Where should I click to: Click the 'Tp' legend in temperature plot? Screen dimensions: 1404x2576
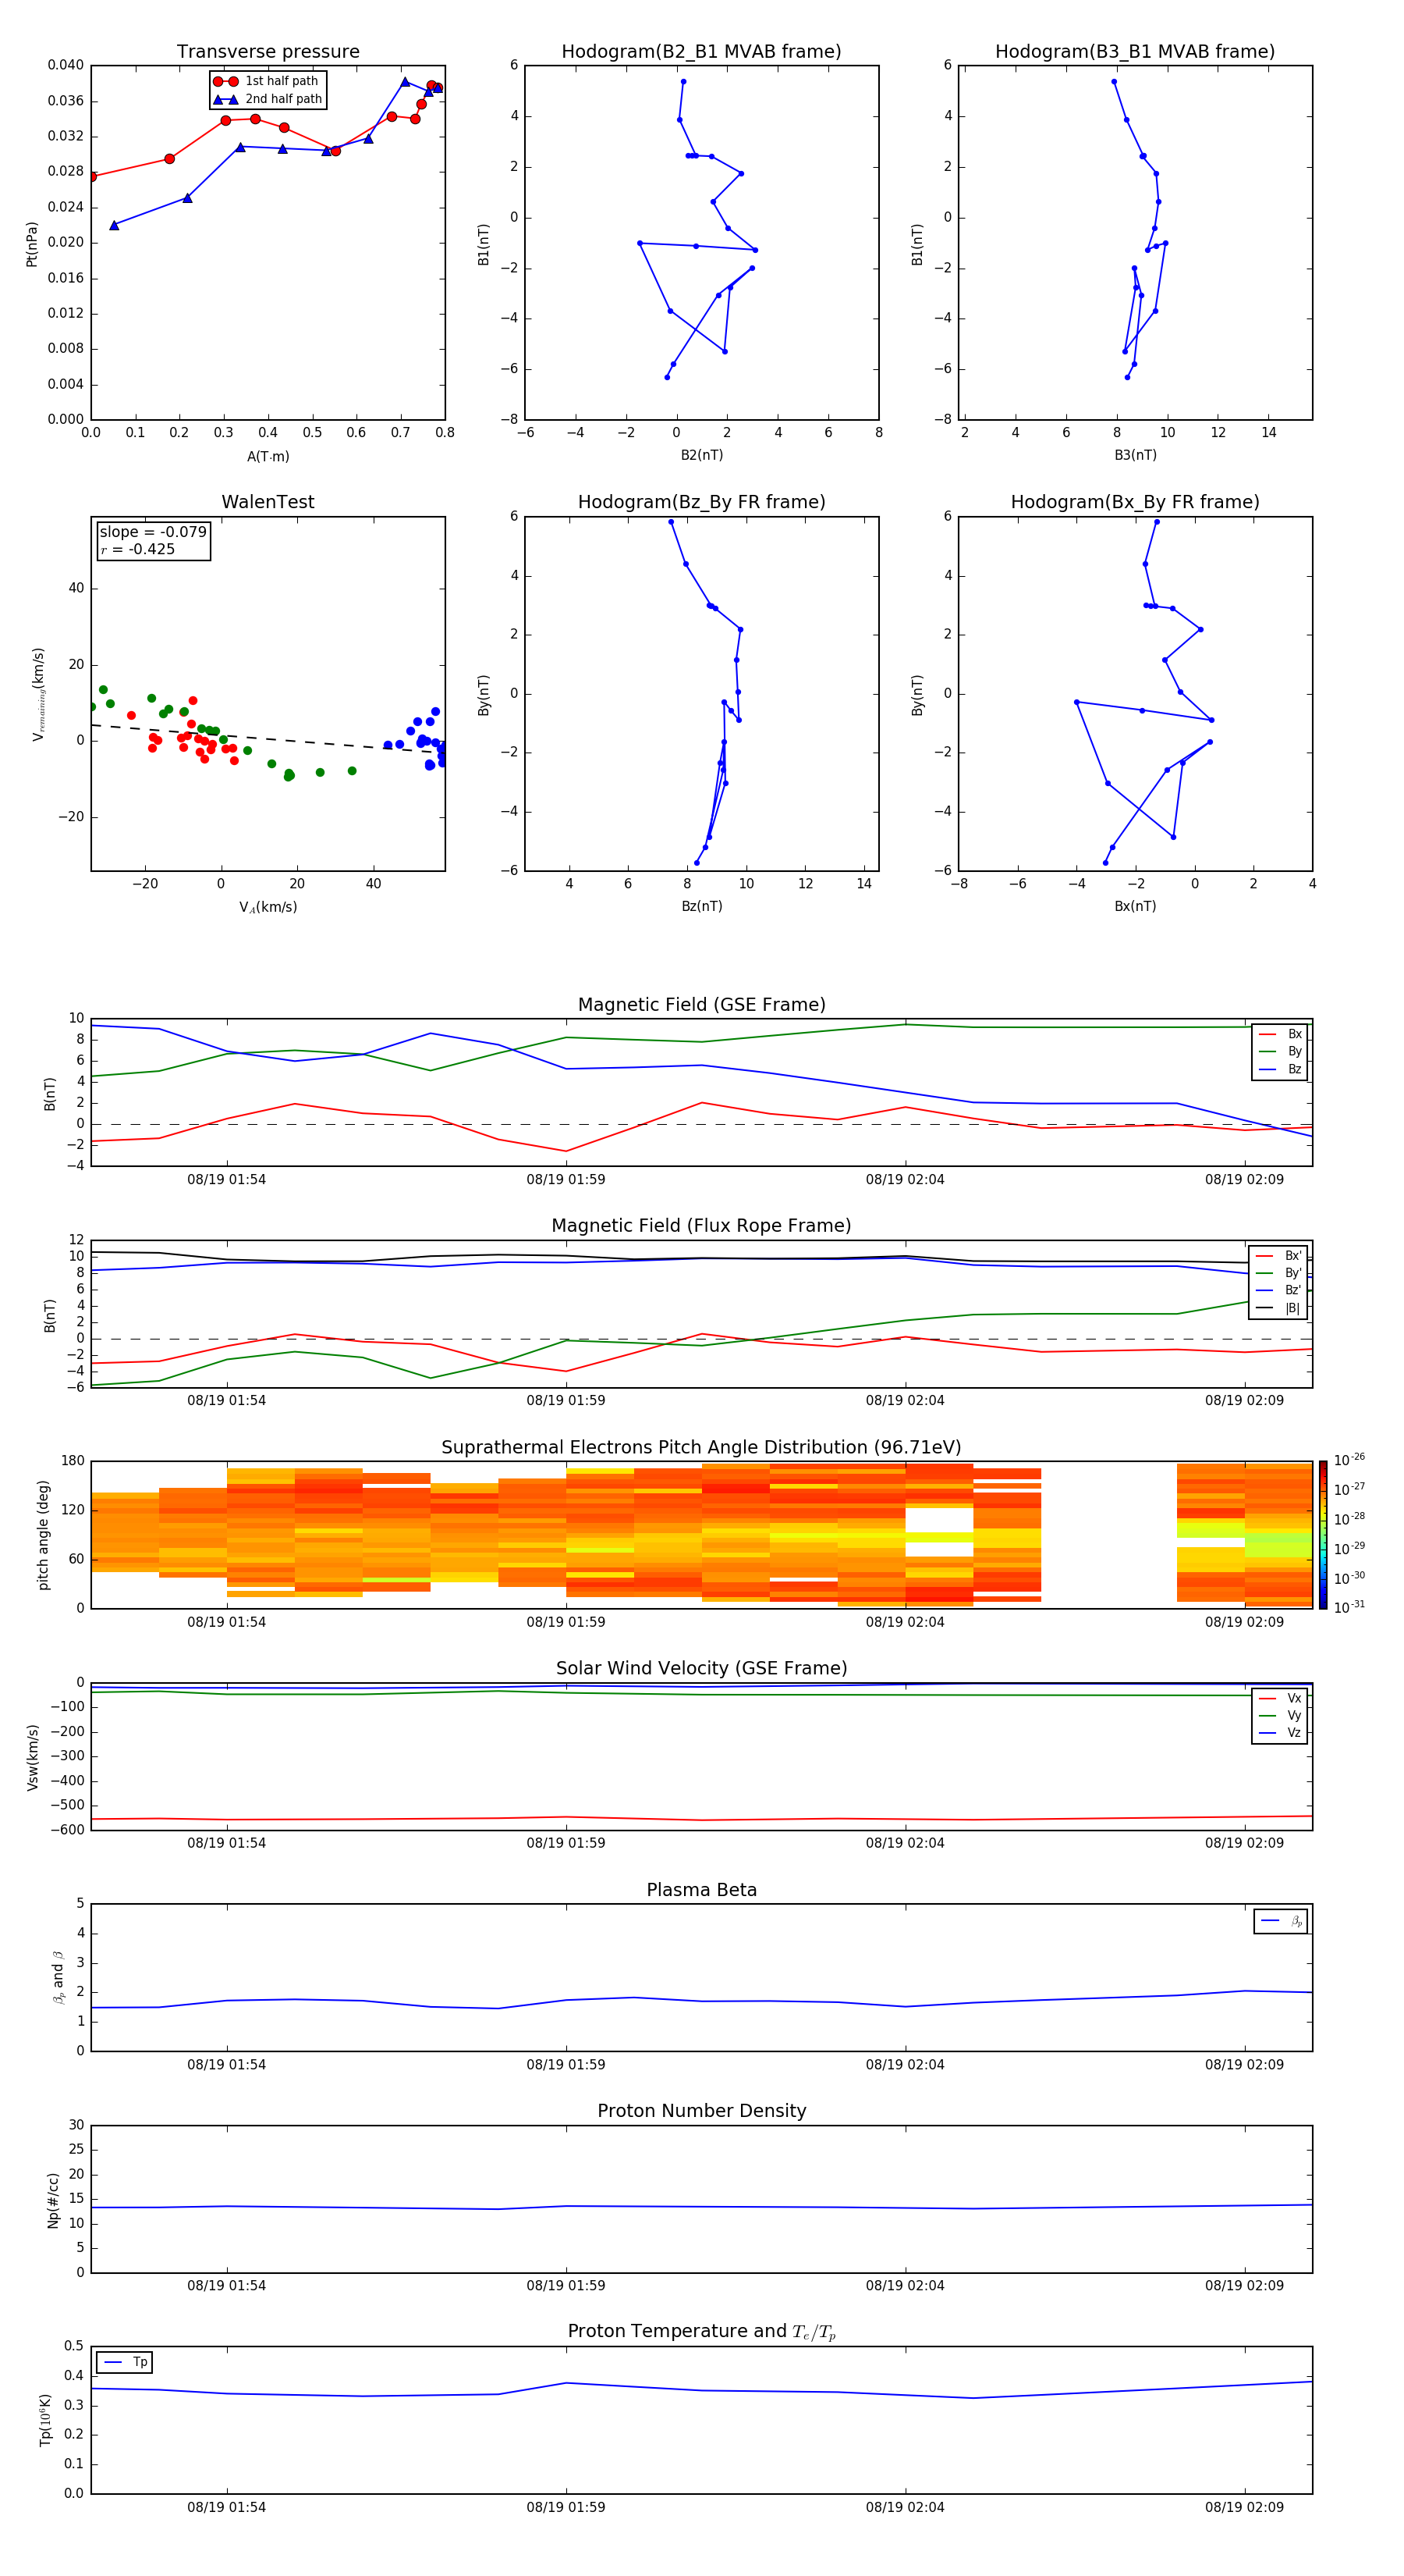pos(125,2363)
